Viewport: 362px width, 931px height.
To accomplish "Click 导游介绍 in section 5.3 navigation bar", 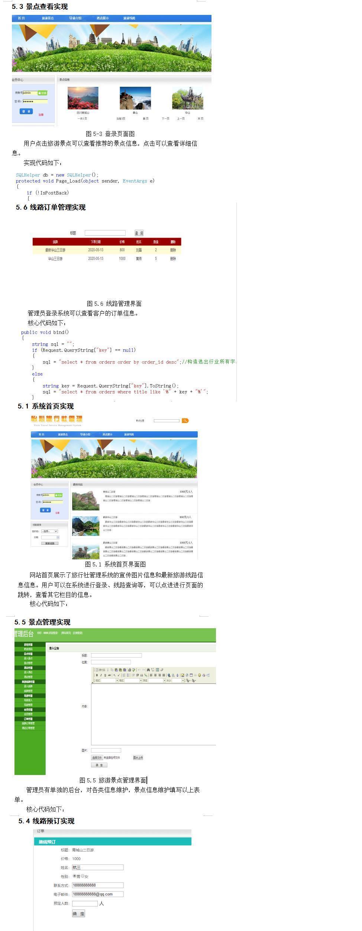I will tap(75, 18).
